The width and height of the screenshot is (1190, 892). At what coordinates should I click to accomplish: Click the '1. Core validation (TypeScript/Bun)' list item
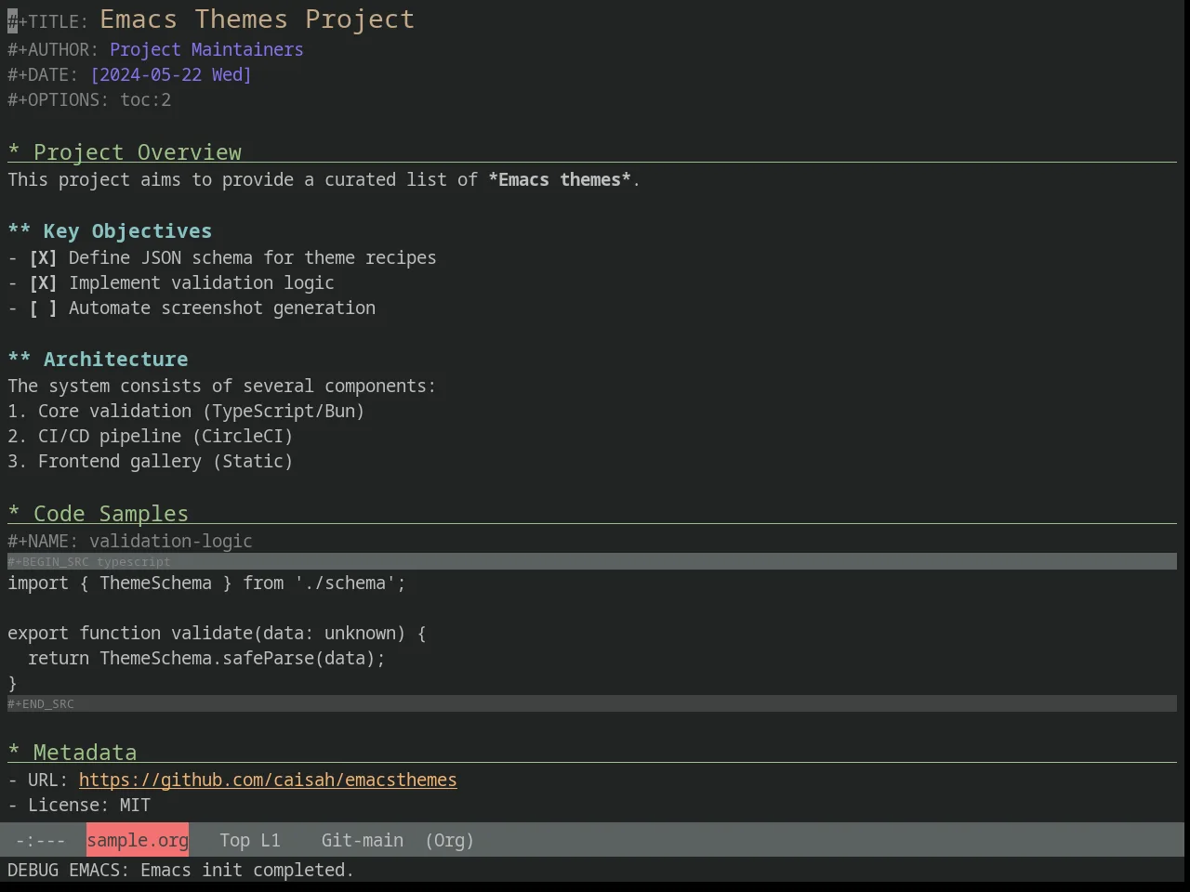point(186,412)
